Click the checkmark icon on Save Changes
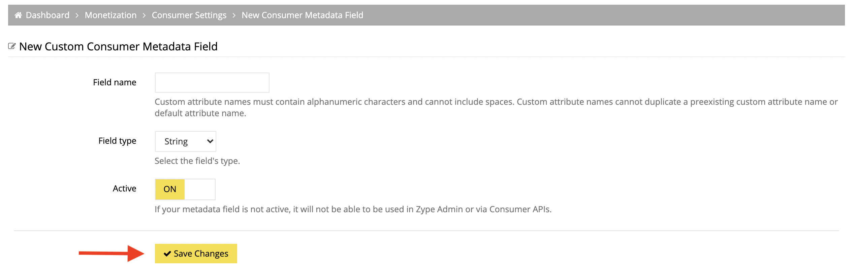 [x=167, y=254]
